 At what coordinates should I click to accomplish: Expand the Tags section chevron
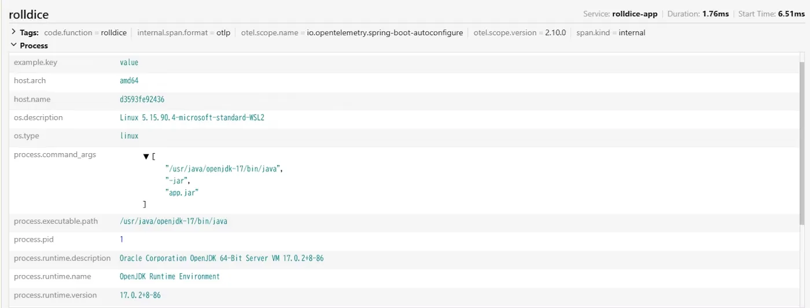pos(13,32)
